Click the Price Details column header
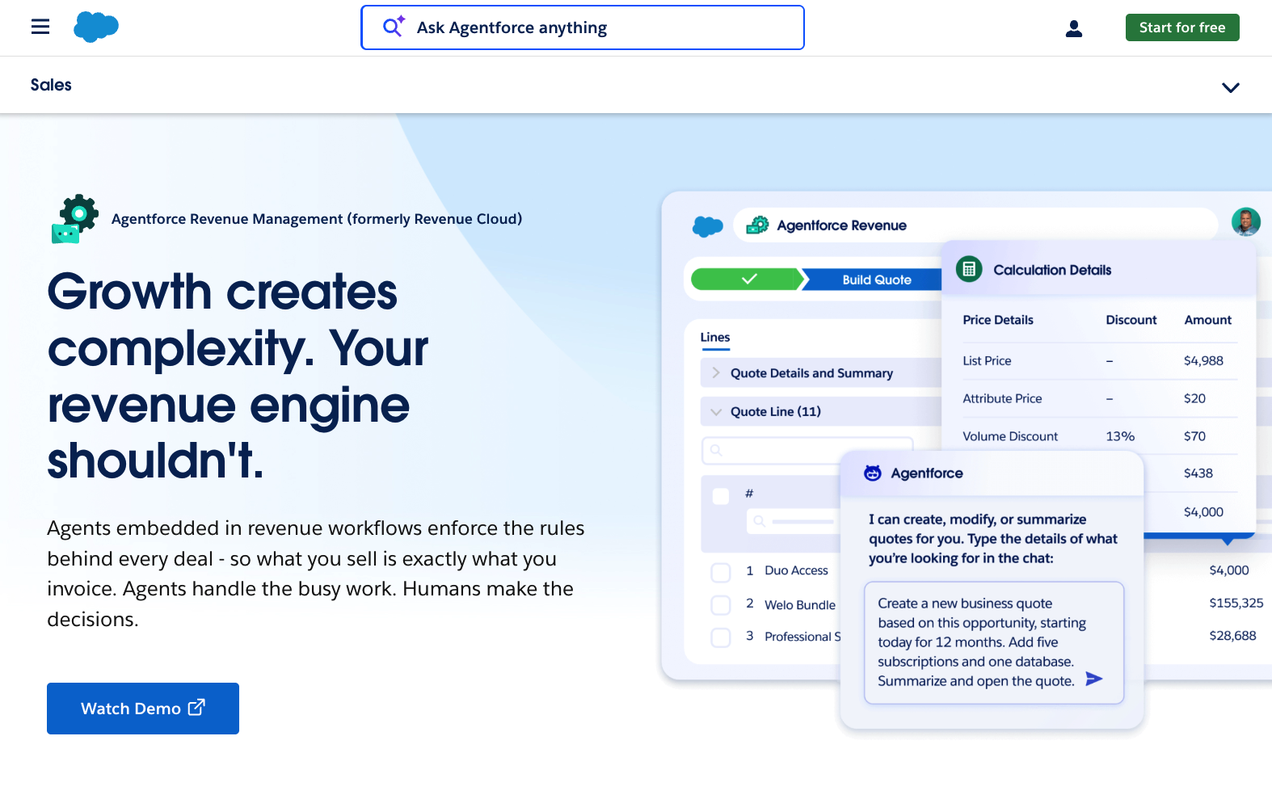The height and width of the screenshot is (795, 1272). 998,320
